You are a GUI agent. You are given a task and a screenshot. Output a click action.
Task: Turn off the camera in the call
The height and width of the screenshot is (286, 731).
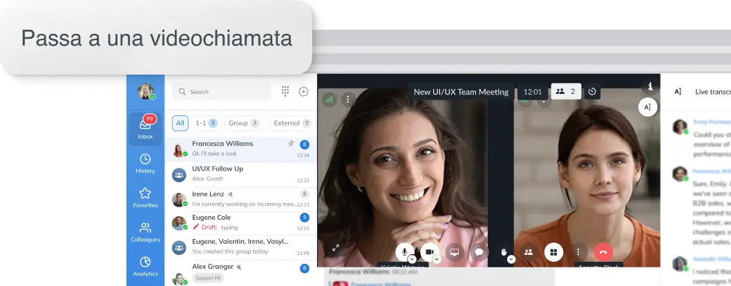pyautogui.click(x=429, y=252)
